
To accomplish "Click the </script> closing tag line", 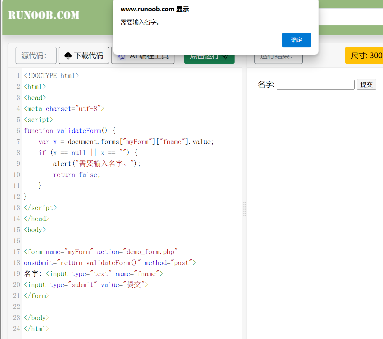I will point(40,208).
